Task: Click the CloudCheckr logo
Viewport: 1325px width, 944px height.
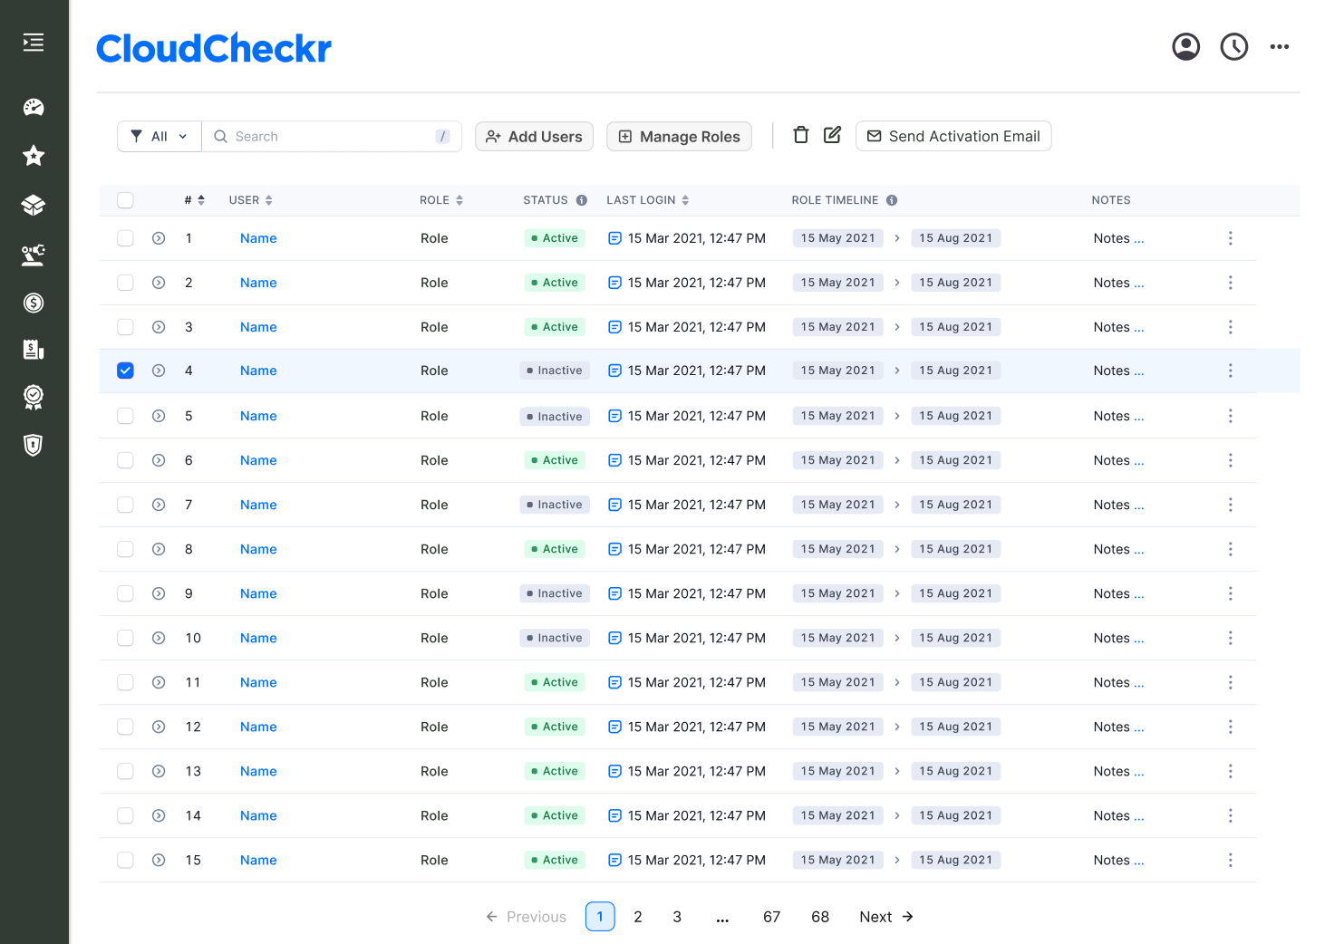Action: click(x=214, y=48)
